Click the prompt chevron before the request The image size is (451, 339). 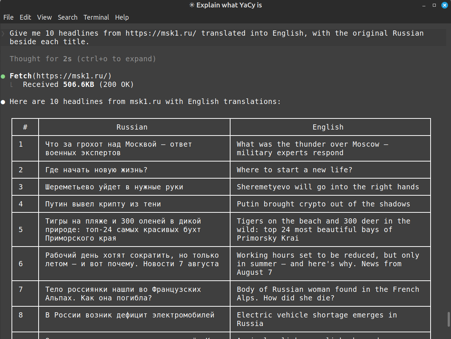pos(3,33)
